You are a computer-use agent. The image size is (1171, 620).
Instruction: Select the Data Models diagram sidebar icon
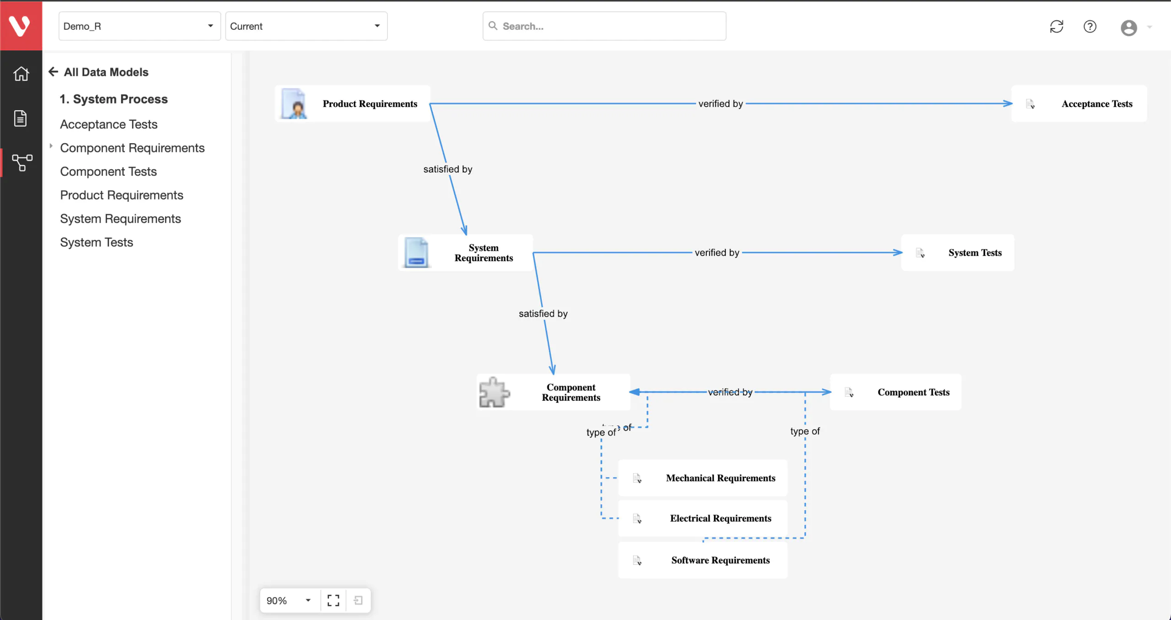coord(21,162)
